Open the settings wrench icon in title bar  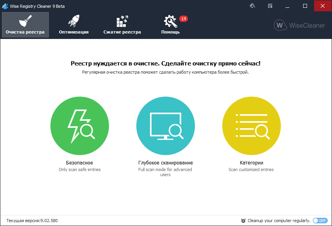(x=252, y=6)
